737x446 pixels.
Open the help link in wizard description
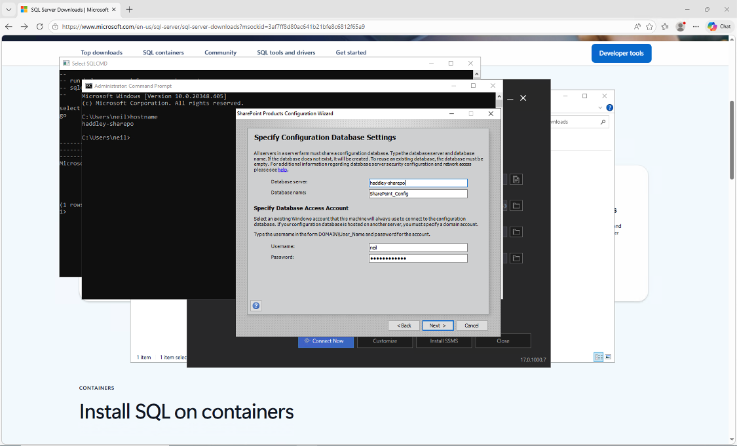[x=282, y=170]
